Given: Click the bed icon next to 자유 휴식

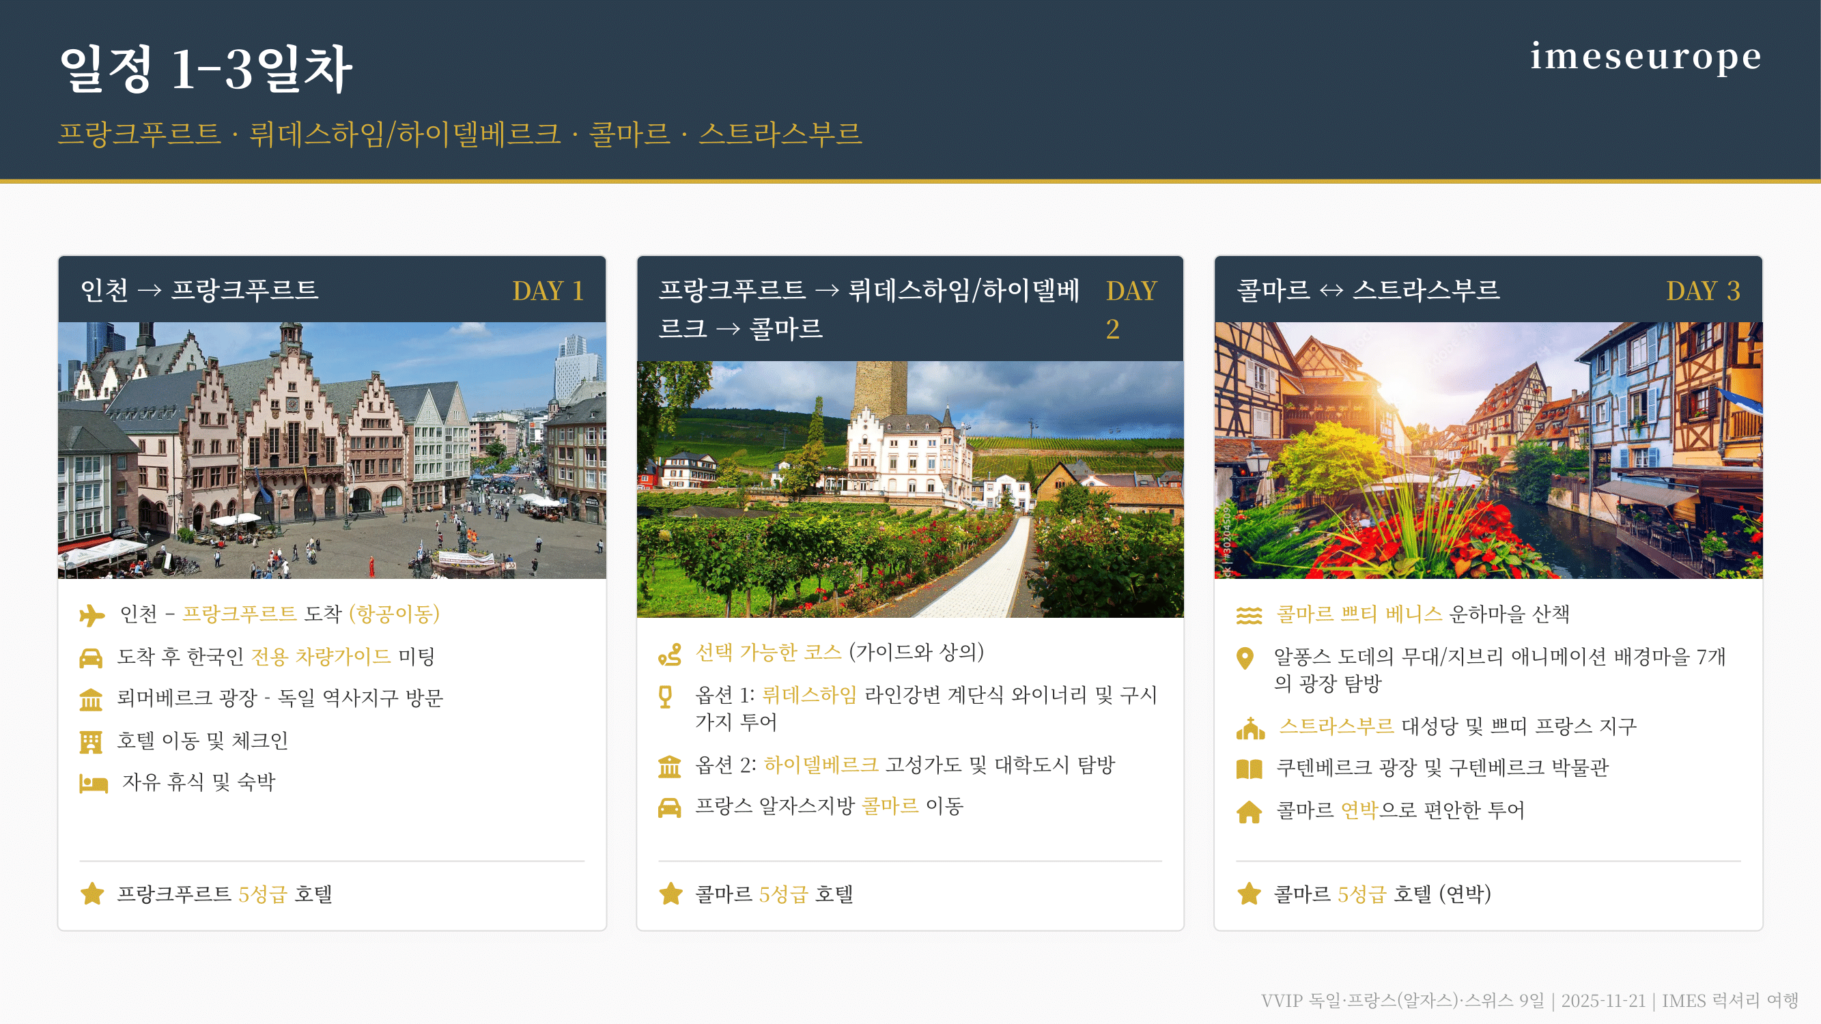Looking at the screenshot, I should (94, 783).
